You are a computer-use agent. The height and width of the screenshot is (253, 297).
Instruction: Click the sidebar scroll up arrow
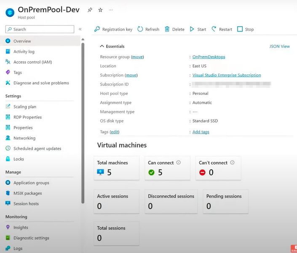(x=83, y=40)
